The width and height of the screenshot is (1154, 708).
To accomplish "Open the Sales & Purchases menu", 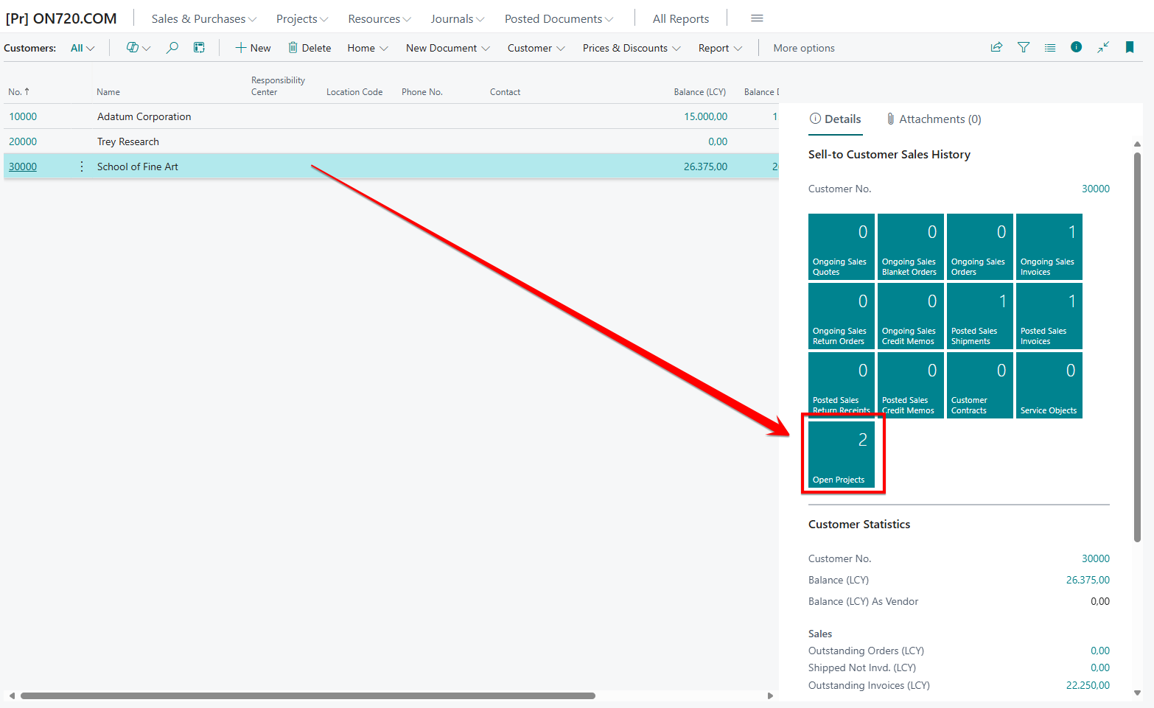I will 204,18.
